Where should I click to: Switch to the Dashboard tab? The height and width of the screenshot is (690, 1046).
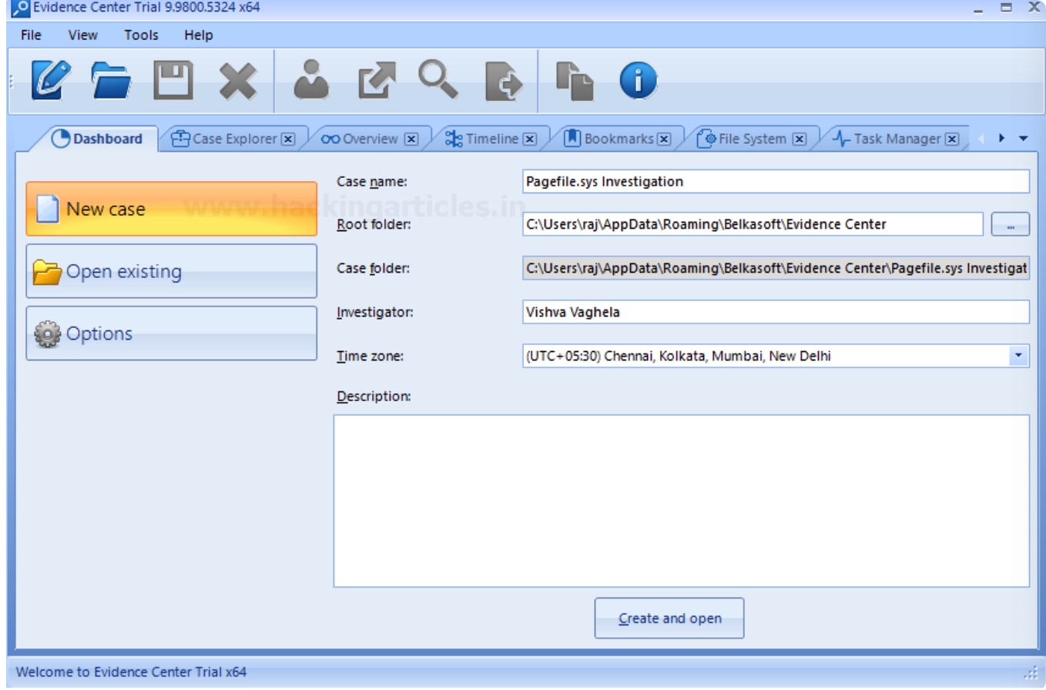pos(97,139)
